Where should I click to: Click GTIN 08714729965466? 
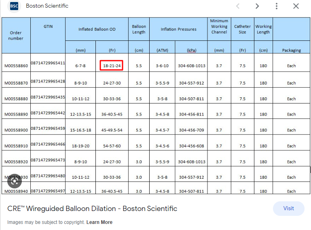(x=48, y=144)
